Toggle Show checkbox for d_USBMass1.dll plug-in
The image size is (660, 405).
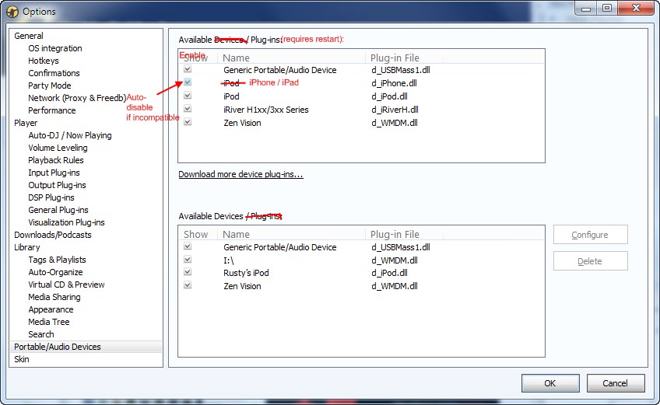187,70
